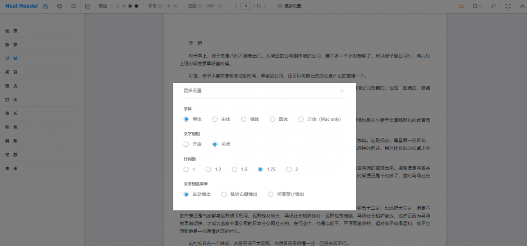Select the black color theme swatch

click(x=136, y=6)
